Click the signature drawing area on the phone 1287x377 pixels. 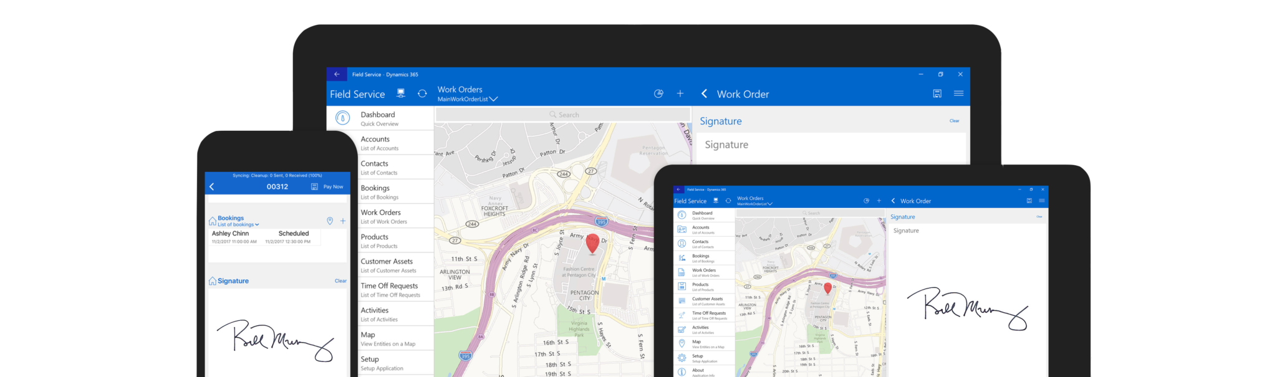pyautogui.click(x=277, y=333)
